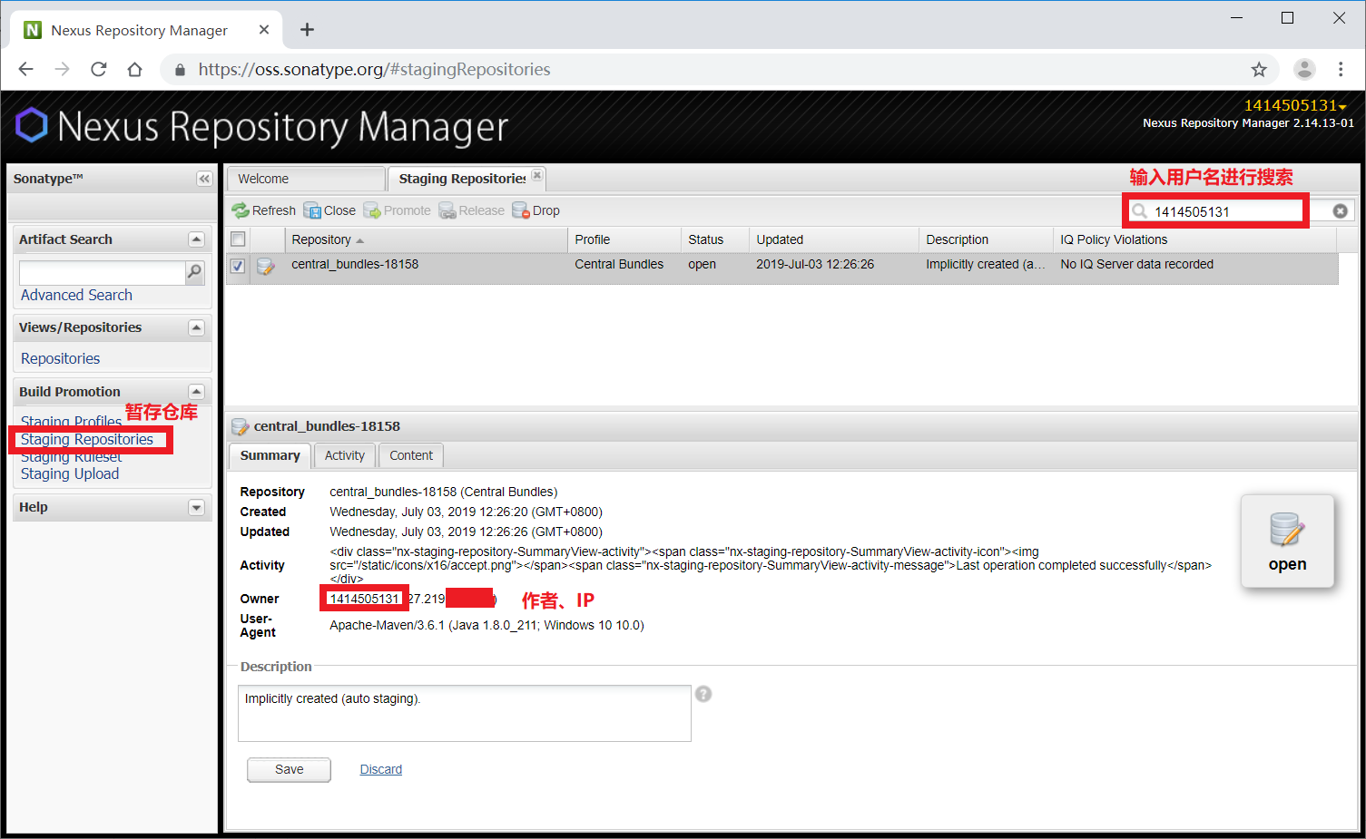Open Staging Profiles link
The width and height of the screenshot is (1366, 839).
tap(71, 422)
